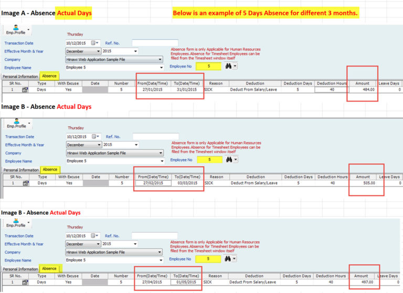Click row 1 detail icon in bottom grid
403x293 pixels.
coord(25,282)
